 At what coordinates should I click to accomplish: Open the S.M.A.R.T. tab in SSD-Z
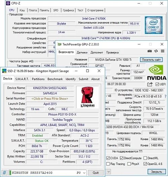(x=22, y=79)
